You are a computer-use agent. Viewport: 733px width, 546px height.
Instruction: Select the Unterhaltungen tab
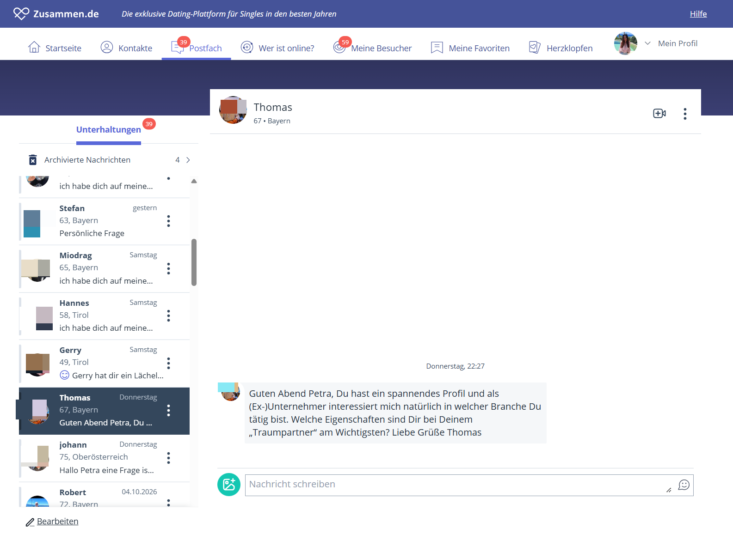(109, 130)
